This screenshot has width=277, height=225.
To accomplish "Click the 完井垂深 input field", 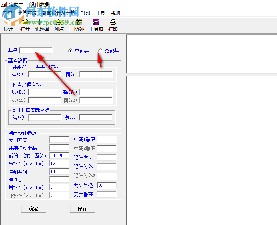I will [x=107, y=194].
